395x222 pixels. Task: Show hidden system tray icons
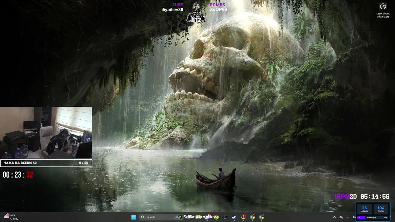pyautogui.click(x=335, y=217)
